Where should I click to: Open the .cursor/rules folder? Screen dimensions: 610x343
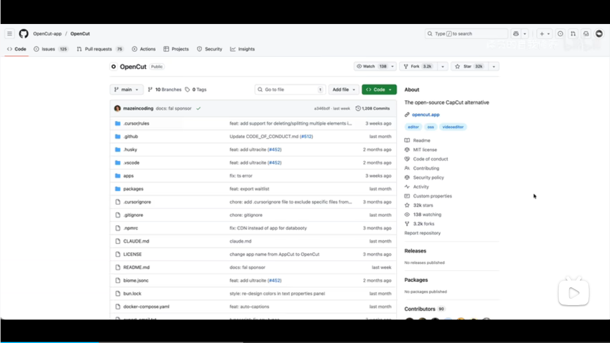(136, 123)
